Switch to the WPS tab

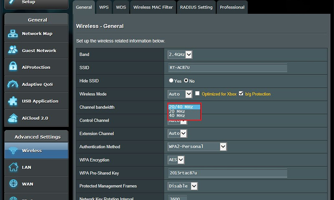click(x=104, y=7)
